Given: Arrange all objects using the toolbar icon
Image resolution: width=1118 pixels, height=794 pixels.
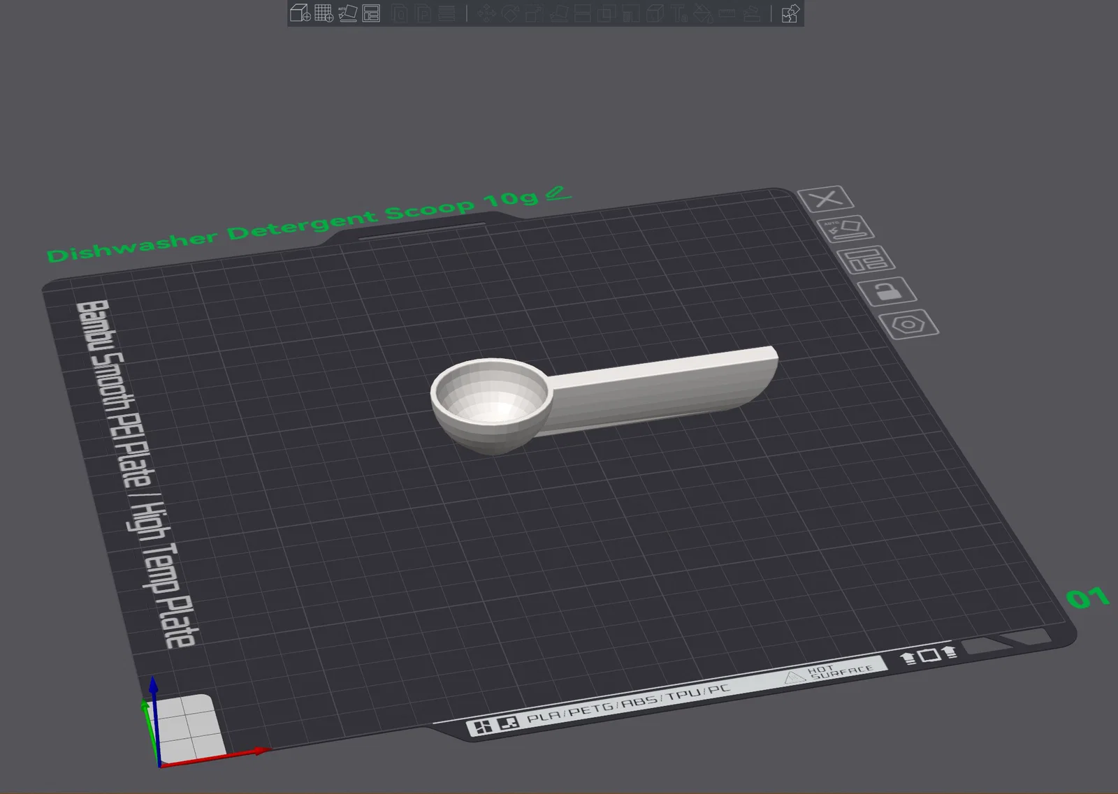Looking at the screenshot, I should pos(371,13).
